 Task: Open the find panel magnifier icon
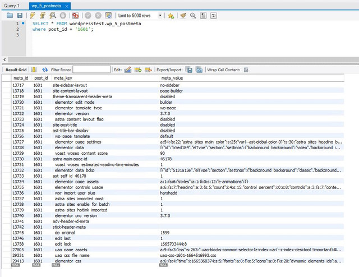[x=193, y=16]
